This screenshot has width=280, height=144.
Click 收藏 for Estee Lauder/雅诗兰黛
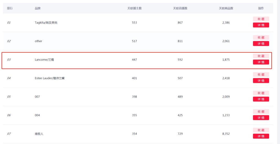(261, 75)
